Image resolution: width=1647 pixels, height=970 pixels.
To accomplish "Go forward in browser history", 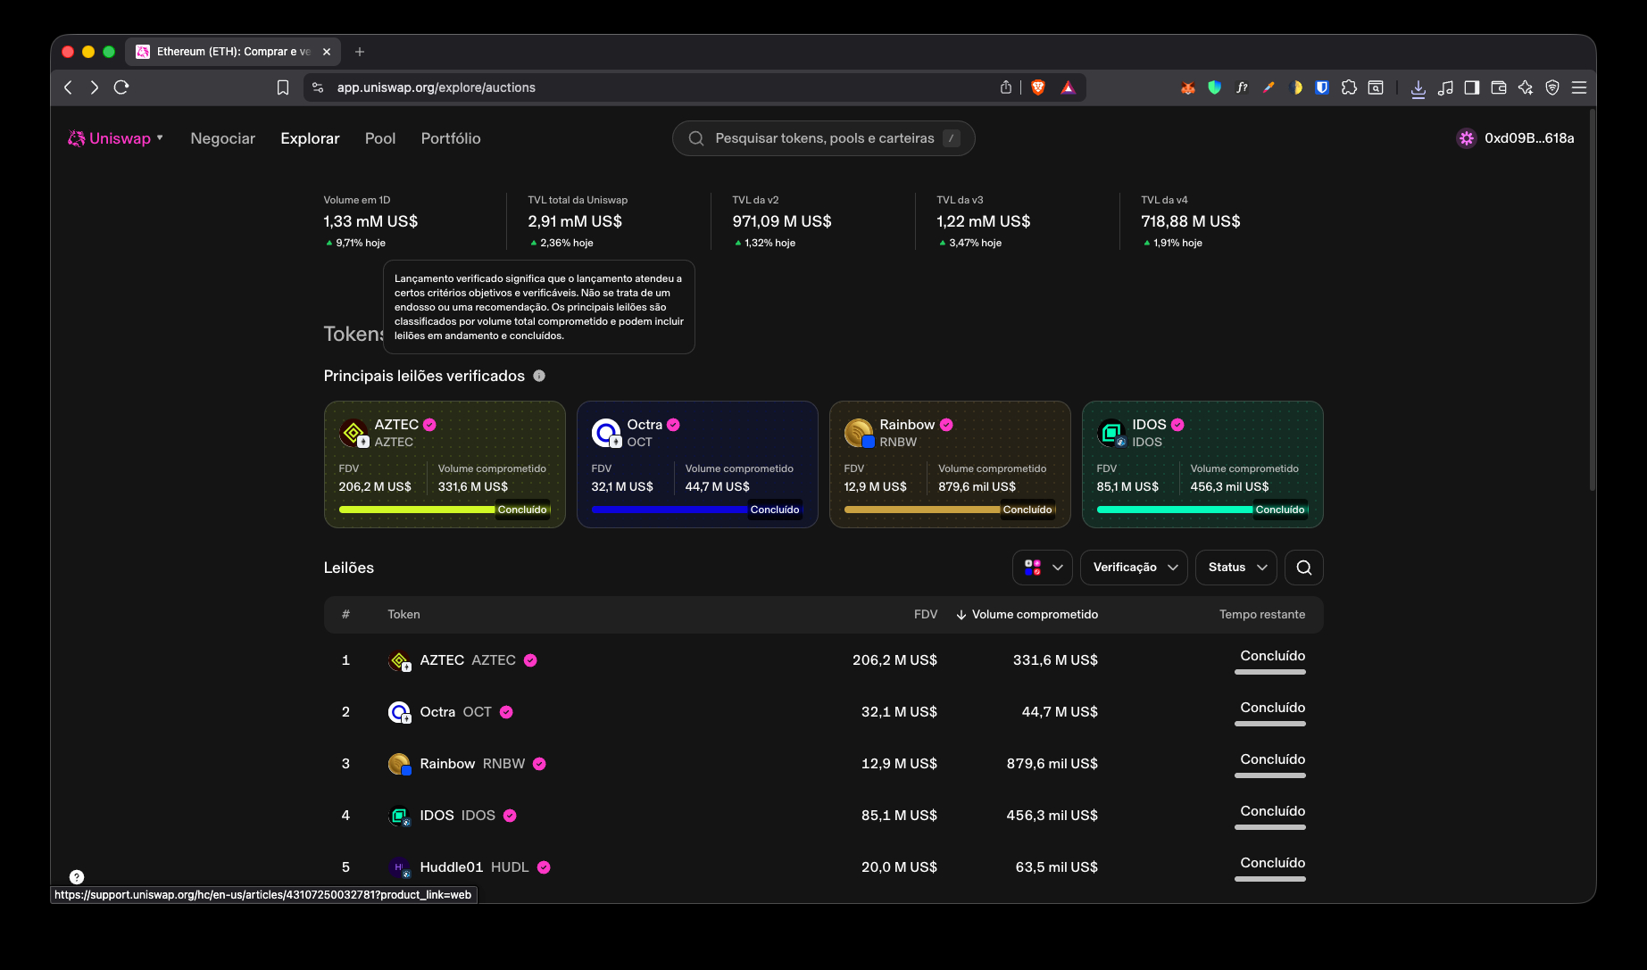I will click(x=95, y=87).
